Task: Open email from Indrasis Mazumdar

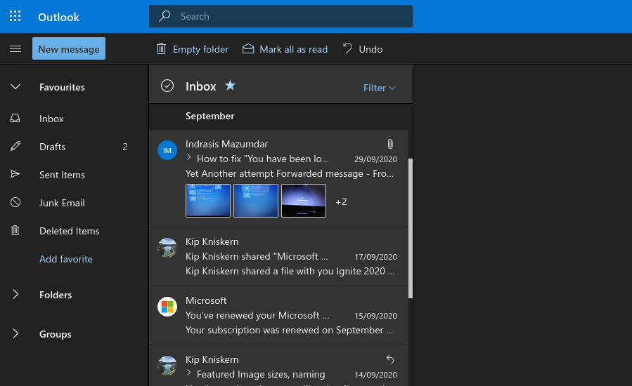Action: [278, 178]
